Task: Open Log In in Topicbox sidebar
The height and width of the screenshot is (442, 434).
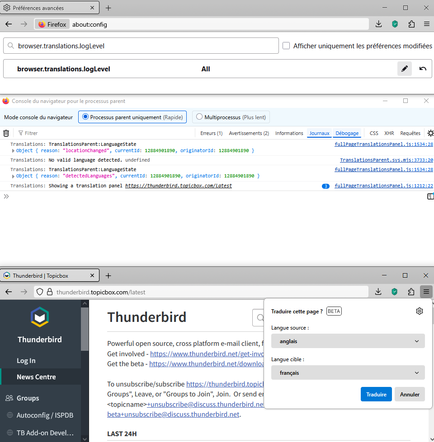Action: tap(26, 361)
